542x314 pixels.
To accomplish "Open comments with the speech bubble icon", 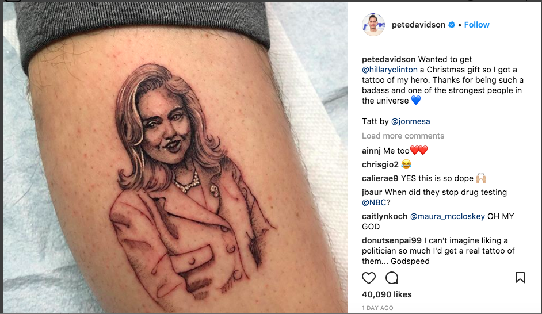I will click(392, 278).
